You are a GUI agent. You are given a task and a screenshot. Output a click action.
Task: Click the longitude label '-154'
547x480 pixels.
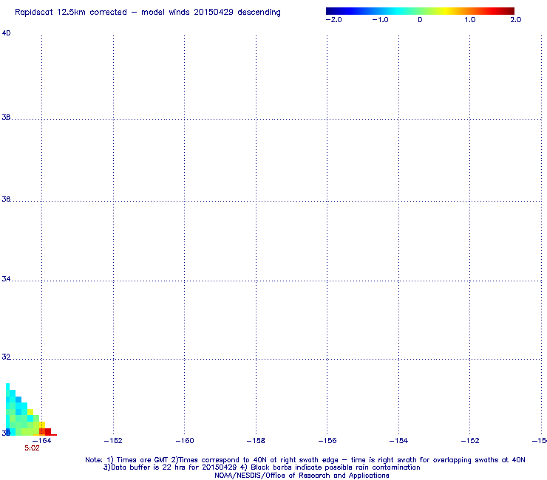398,441
